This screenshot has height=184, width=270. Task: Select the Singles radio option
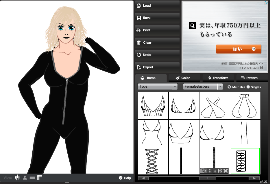click(x=248, y=87)
